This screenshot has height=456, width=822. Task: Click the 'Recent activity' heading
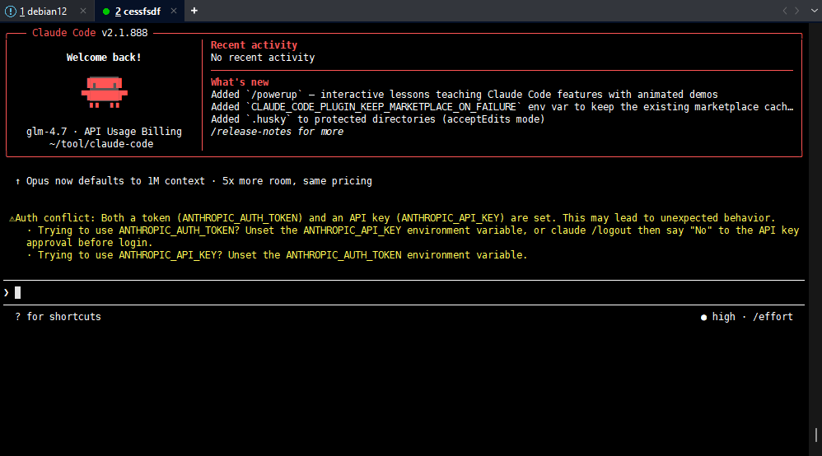[254, 45]
